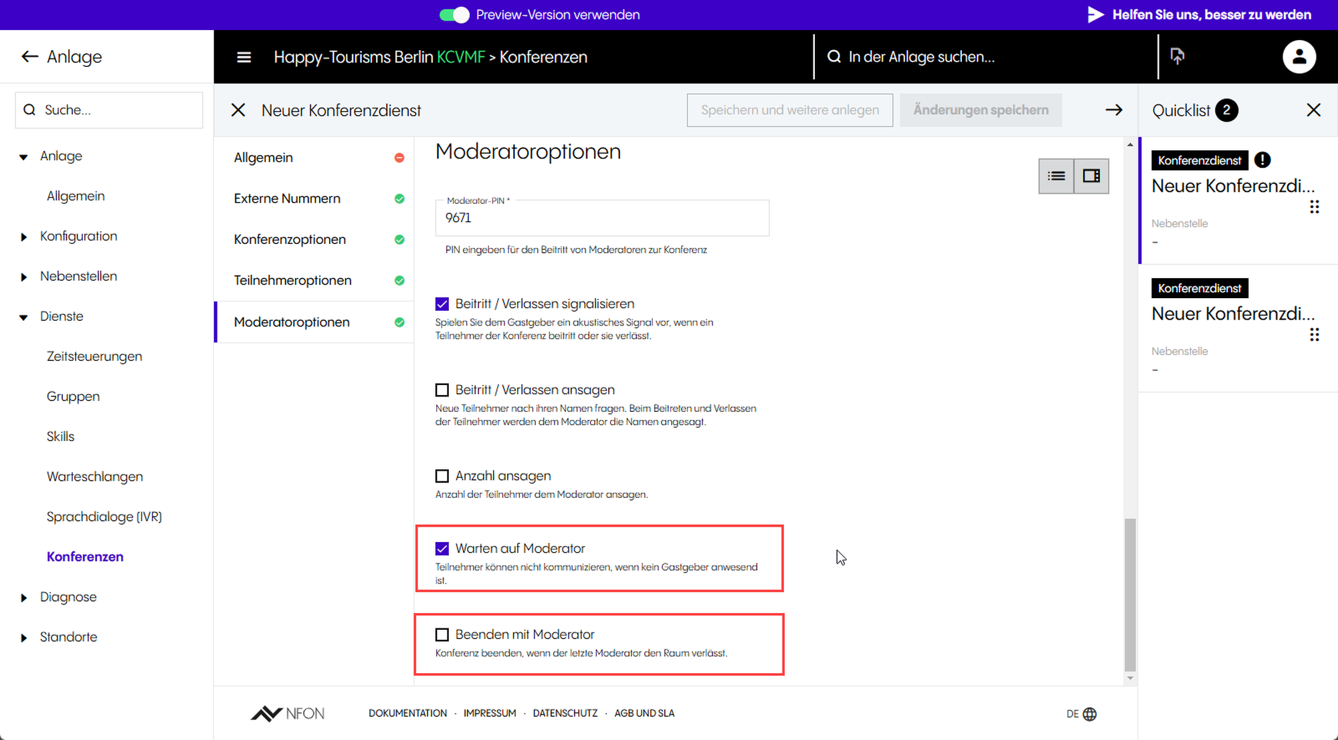This screenshot has height=740, width=1338.
Task: Click the pin icon in top bar
Action: click(x=1177, y=56)
